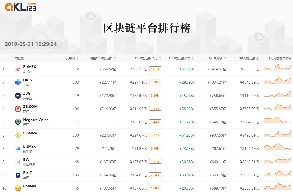Click the Negocie Coins 7-day trend chart
This screenshot has width=293, height=195.
(278, 120)
